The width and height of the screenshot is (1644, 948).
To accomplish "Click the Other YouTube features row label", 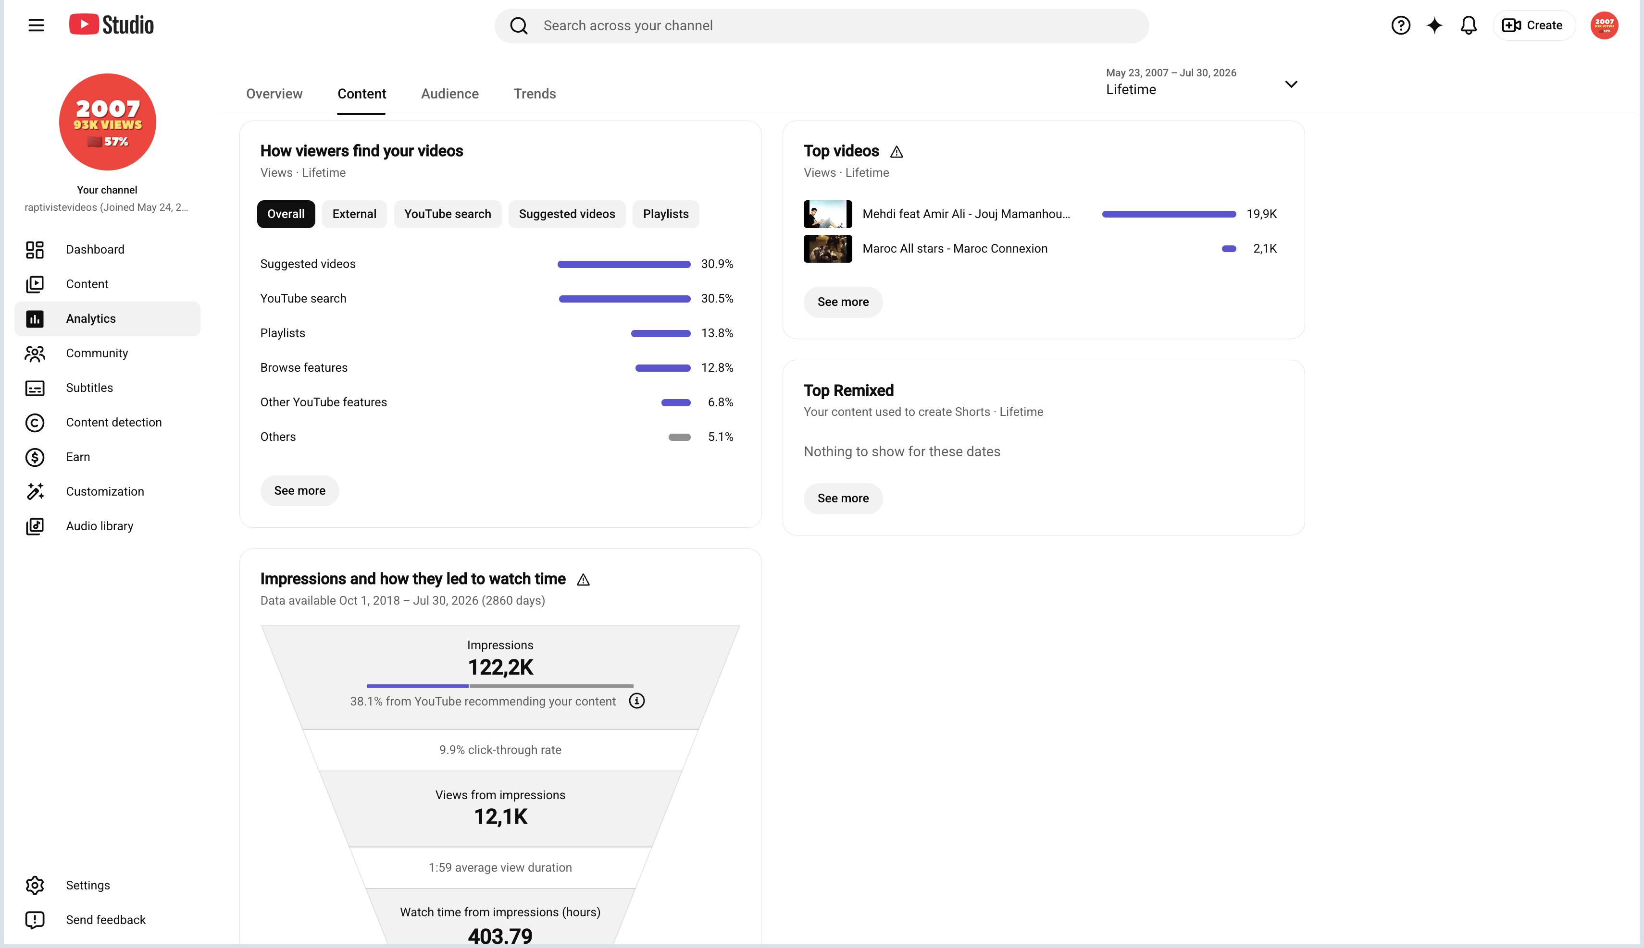I will click(323, 402).
